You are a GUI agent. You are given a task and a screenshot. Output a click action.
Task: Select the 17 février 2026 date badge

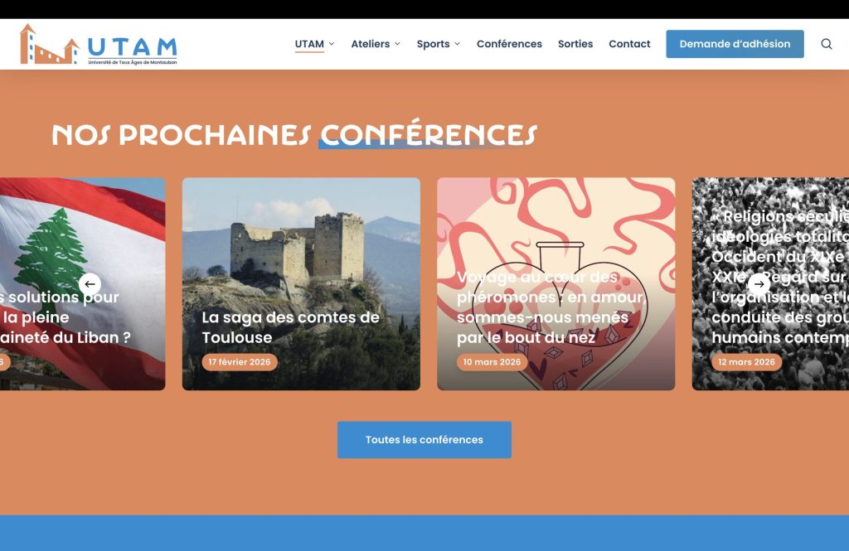240,362
